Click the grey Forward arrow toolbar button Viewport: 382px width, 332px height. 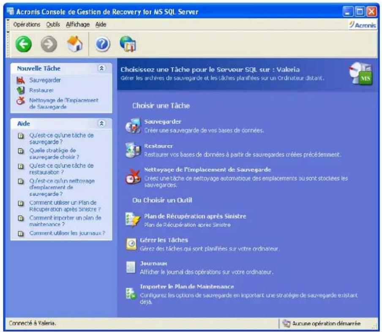[x=49, y=44]
